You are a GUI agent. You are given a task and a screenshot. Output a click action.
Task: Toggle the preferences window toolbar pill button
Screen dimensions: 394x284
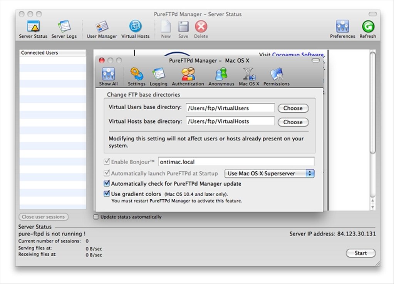pyautogui.click(x=315, y=60)
